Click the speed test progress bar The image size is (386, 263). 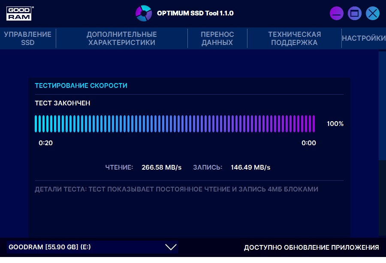click(x=175, y=124)
